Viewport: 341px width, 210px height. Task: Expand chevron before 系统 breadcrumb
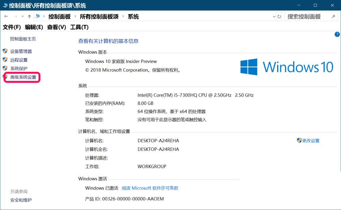123,16
